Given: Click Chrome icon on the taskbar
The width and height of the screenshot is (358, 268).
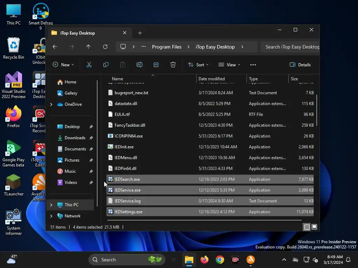Looking at the screenshot, I should 220,260.
